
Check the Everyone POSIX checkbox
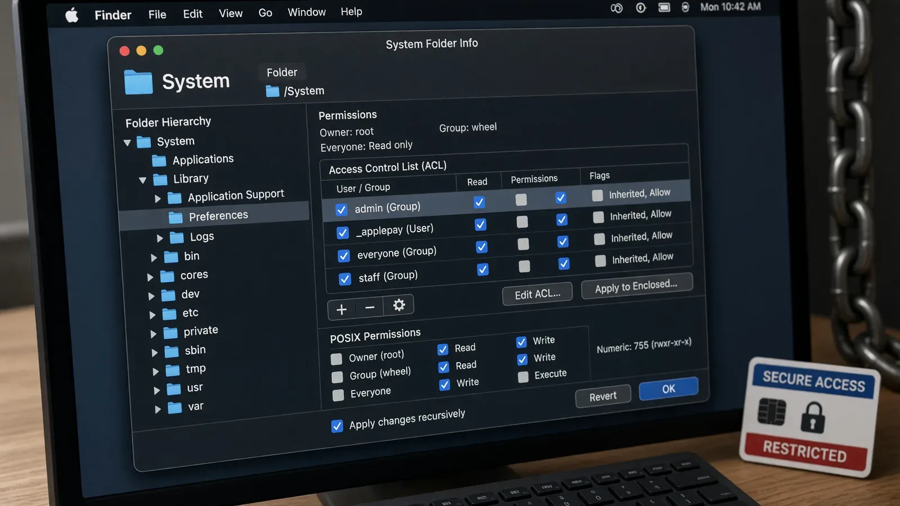(x=338, y=395)
